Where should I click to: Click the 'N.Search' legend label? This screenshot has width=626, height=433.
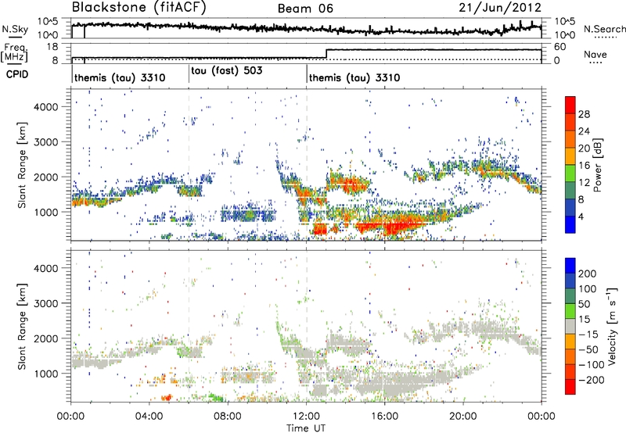pyautogui.click(x=604, y=29)
